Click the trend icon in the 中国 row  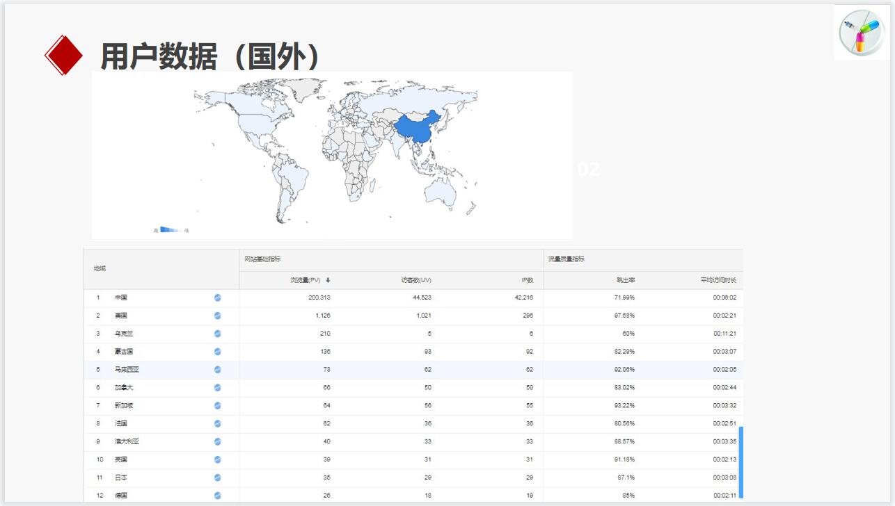coord(217,297)
